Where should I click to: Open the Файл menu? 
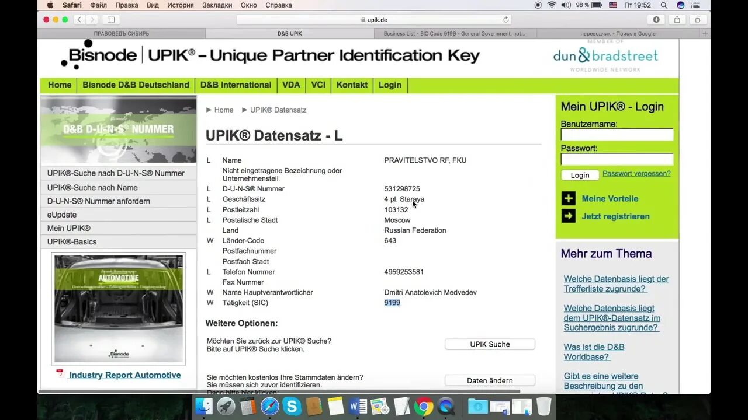pyautogui.click(x=99, y=5)
